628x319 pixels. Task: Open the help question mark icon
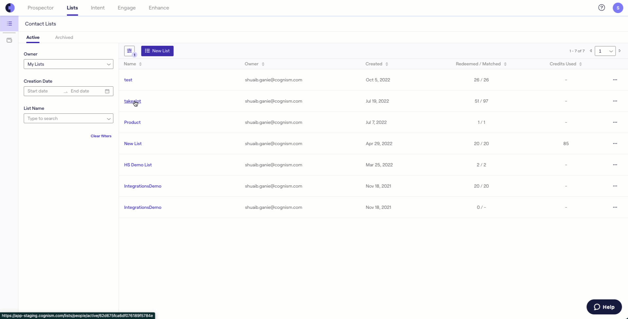[x=601, y=8]
